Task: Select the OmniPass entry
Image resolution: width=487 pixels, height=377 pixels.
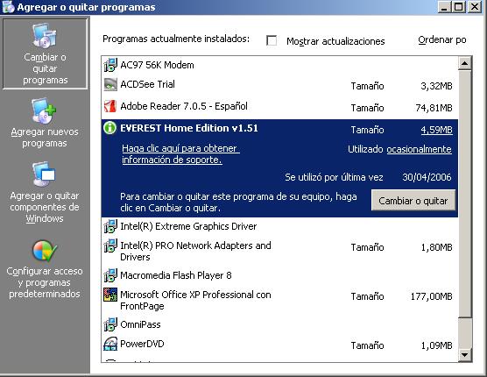Action: click(x=279, y=324)
